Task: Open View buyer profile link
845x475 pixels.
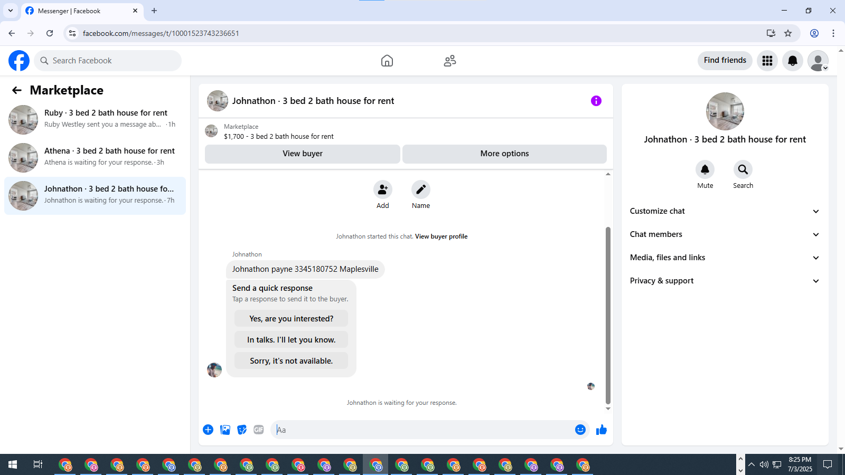Action: pos(441,236)
